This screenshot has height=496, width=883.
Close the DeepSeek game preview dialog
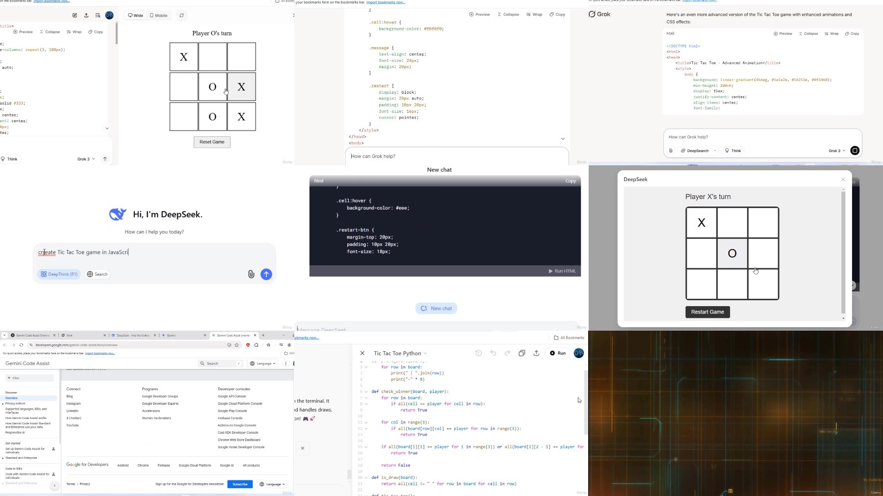843,180
